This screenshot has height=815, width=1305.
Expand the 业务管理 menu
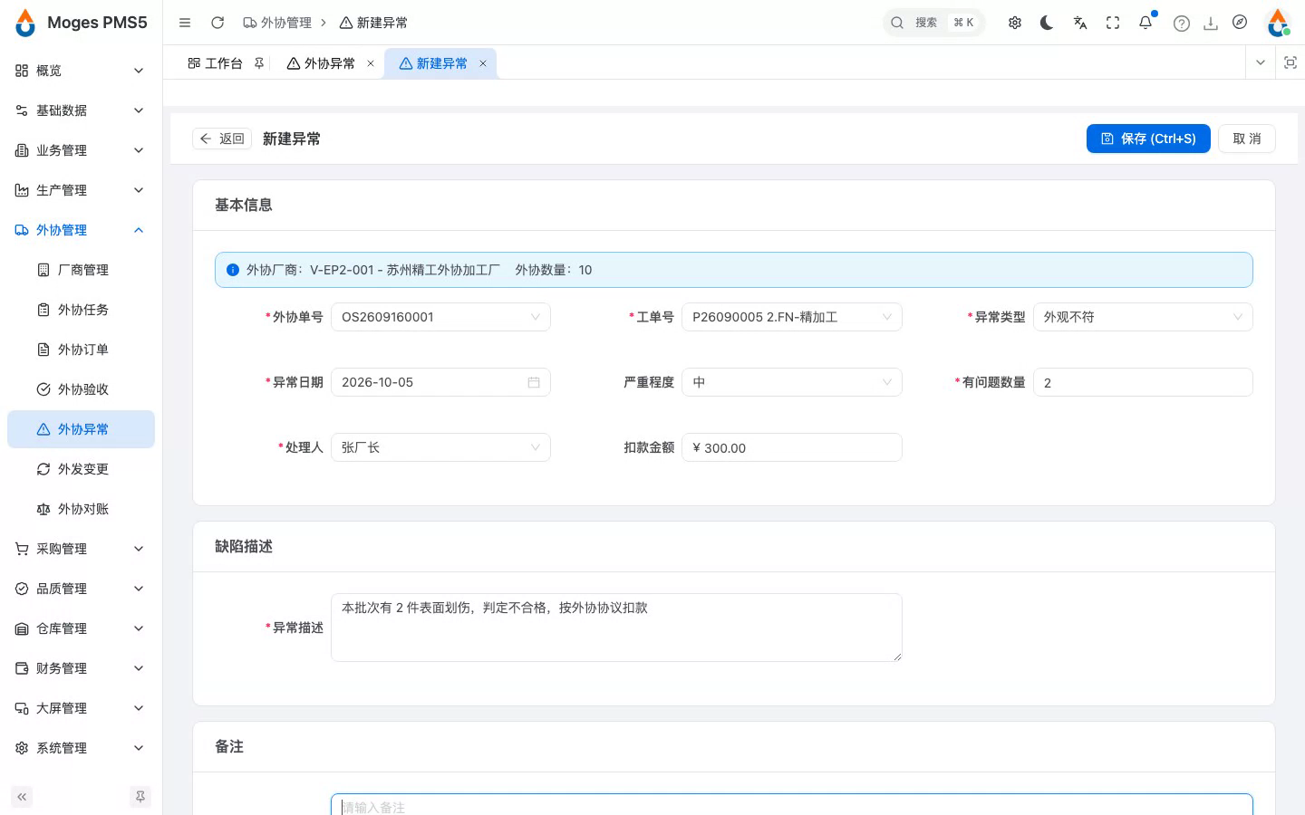[81, 150]
